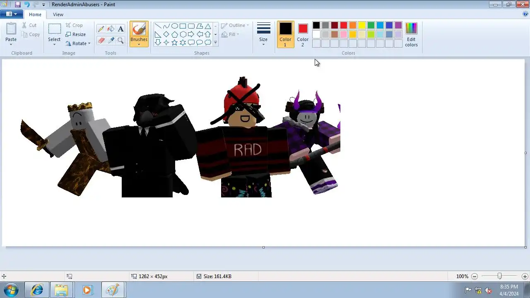The width and height of the screenshot is (530, 298).
Task: Select the Eraser tool
Action: pyautogui.click(x=101, y=40)
